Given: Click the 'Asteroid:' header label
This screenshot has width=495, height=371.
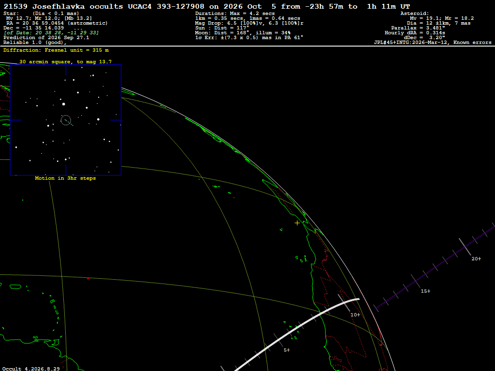Looking at the screenshot, I should pos(414,14).
